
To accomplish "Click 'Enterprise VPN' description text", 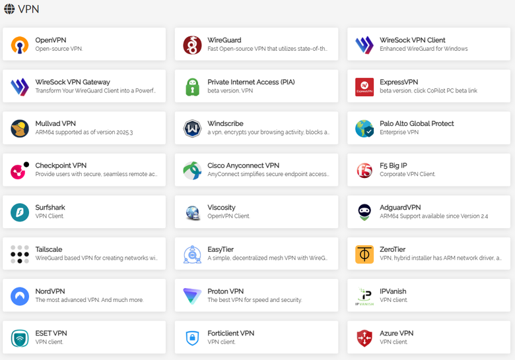I will [x=399, y=132].
